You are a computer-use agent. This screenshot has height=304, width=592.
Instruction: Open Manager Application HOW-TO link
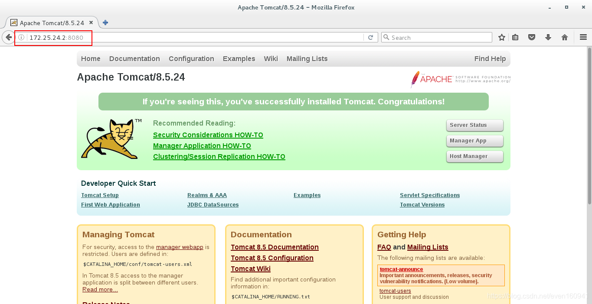(x=202, y=146)
